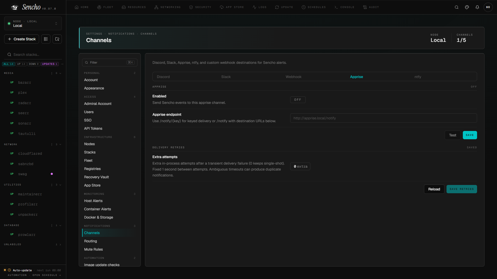The height and width of the screenshot is (279, 497).
Task: Click the Auto-update clock icon
Action: (9, 270)
